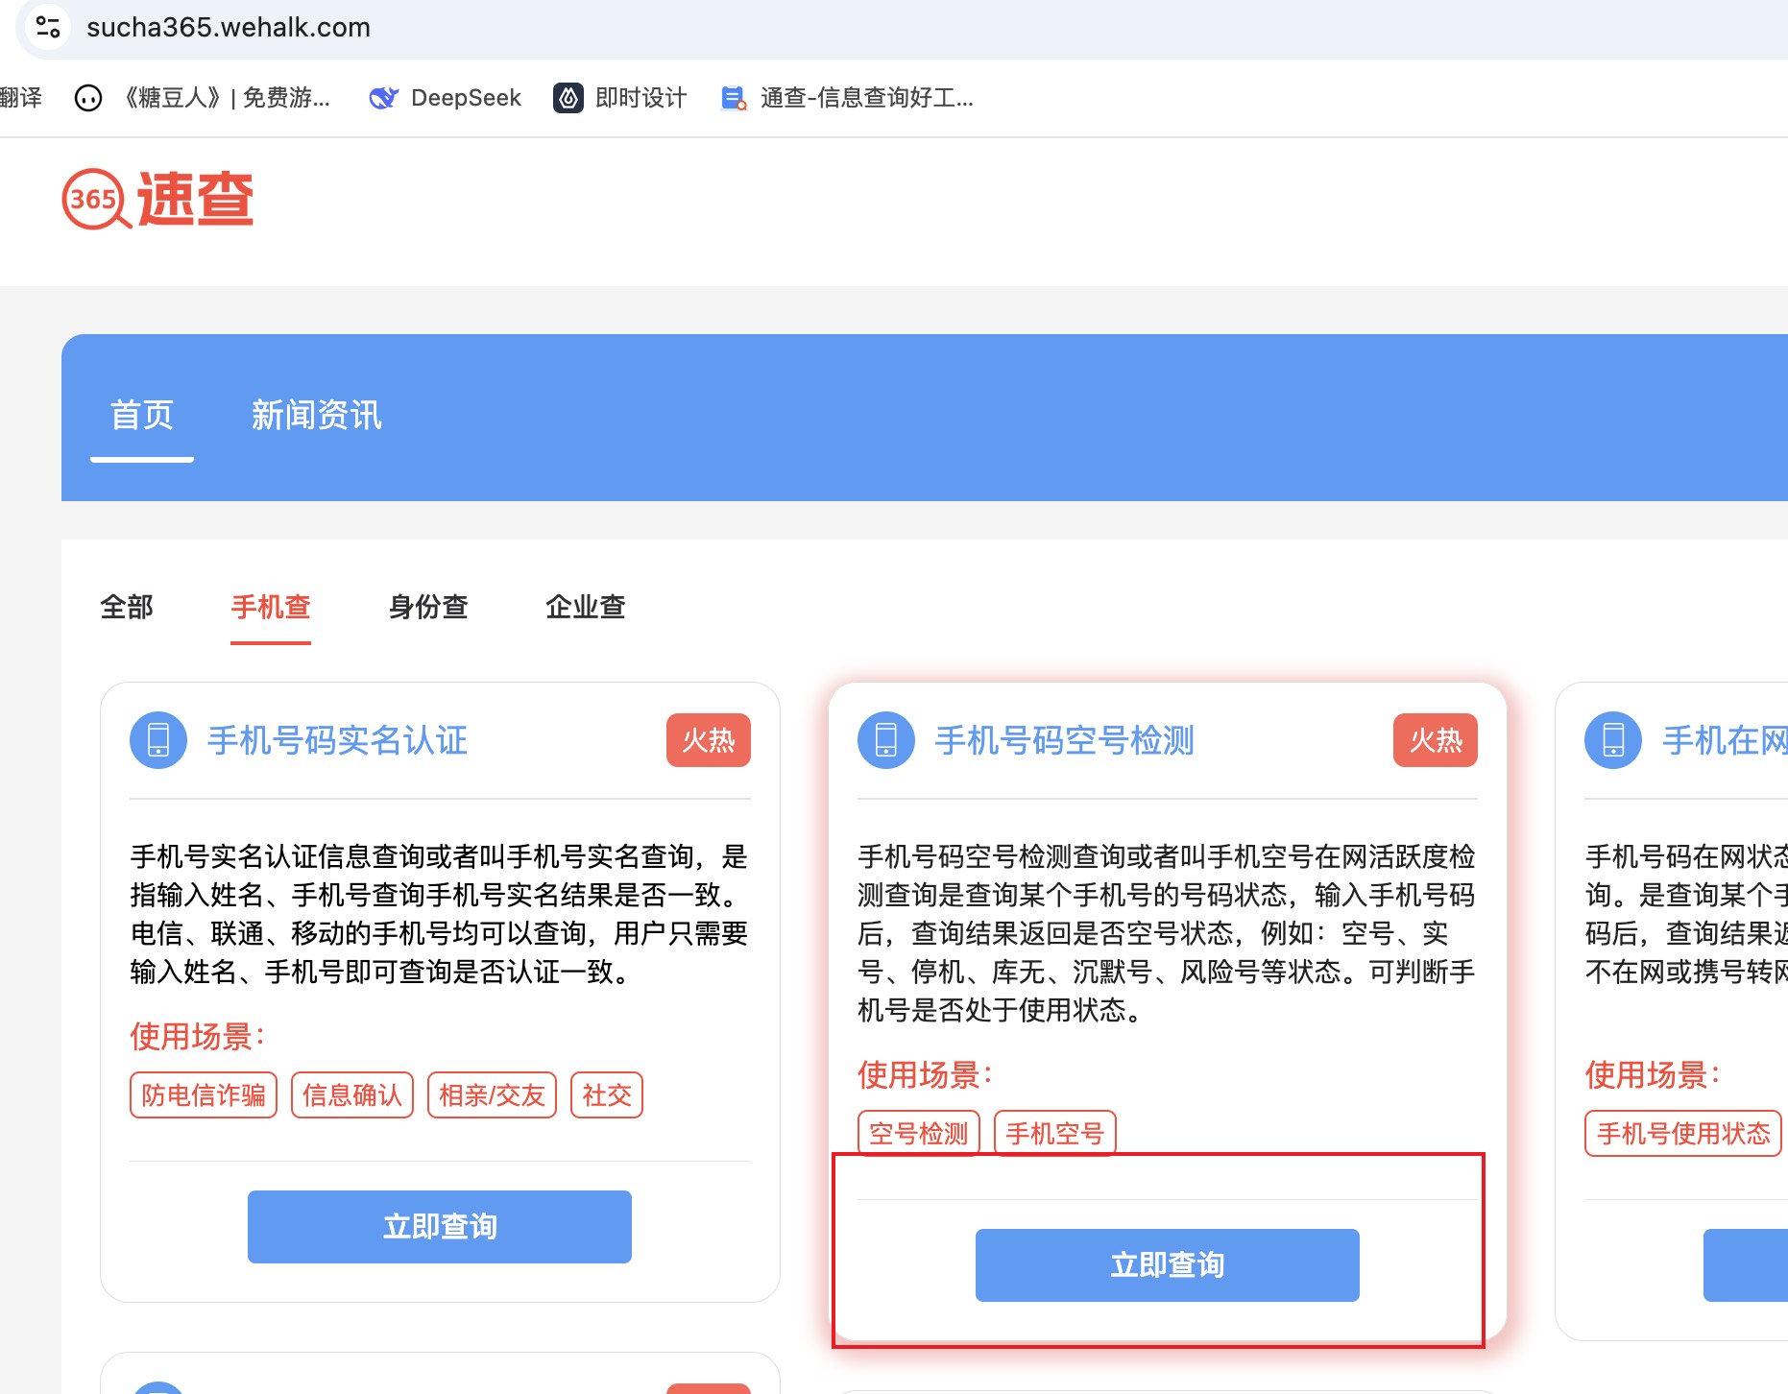Image resolution: width=1788 pixels, height=1394 pixels.
Task: Select the 企业查 category tab
Action: pyautogui.click(x=585, y=607)
